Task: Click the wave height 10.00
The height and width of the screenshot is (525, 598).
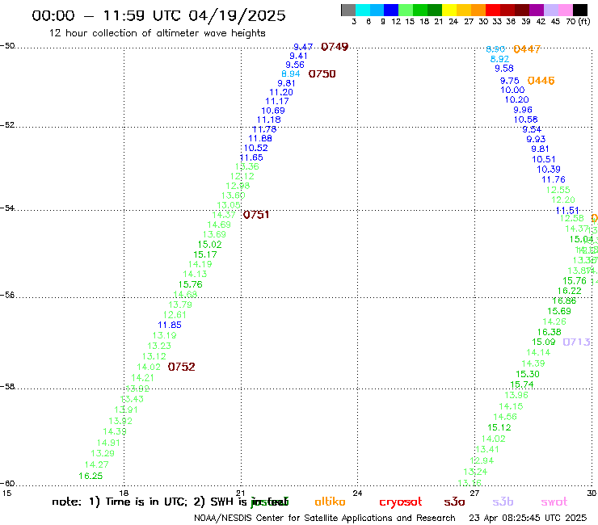Action: [x=512, y=90]
